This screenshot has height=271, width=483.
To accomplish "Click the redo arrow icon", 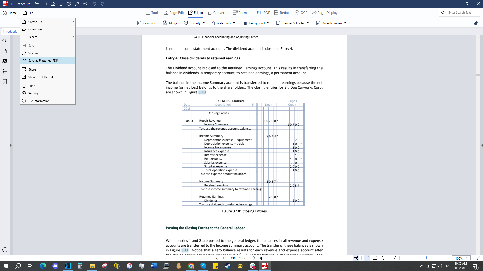I will click(102, 4).
